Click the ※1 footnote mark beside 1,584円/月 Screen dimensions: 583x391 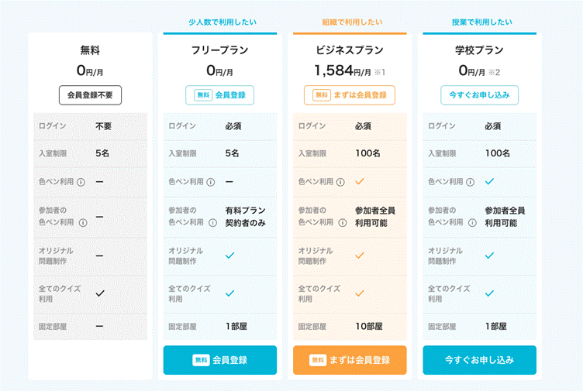[x=380, y=72]
